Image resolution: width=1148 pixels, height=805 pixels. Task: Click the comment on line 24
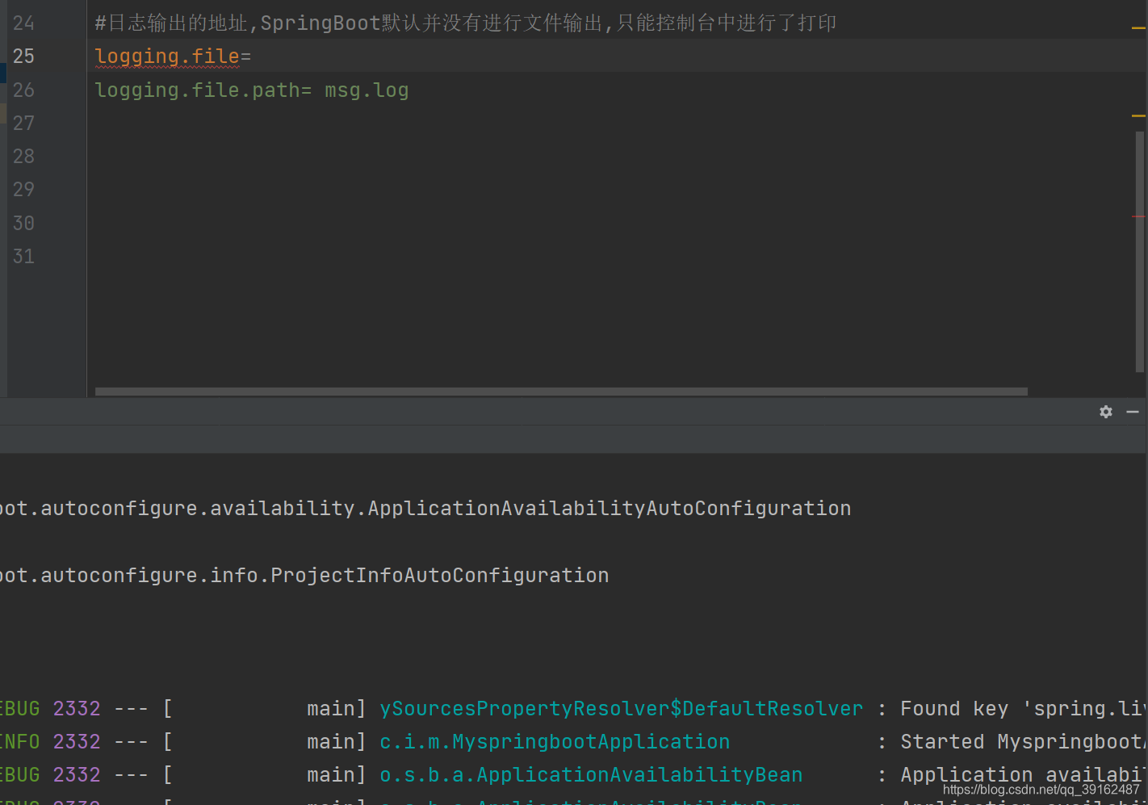coord(466,23)
